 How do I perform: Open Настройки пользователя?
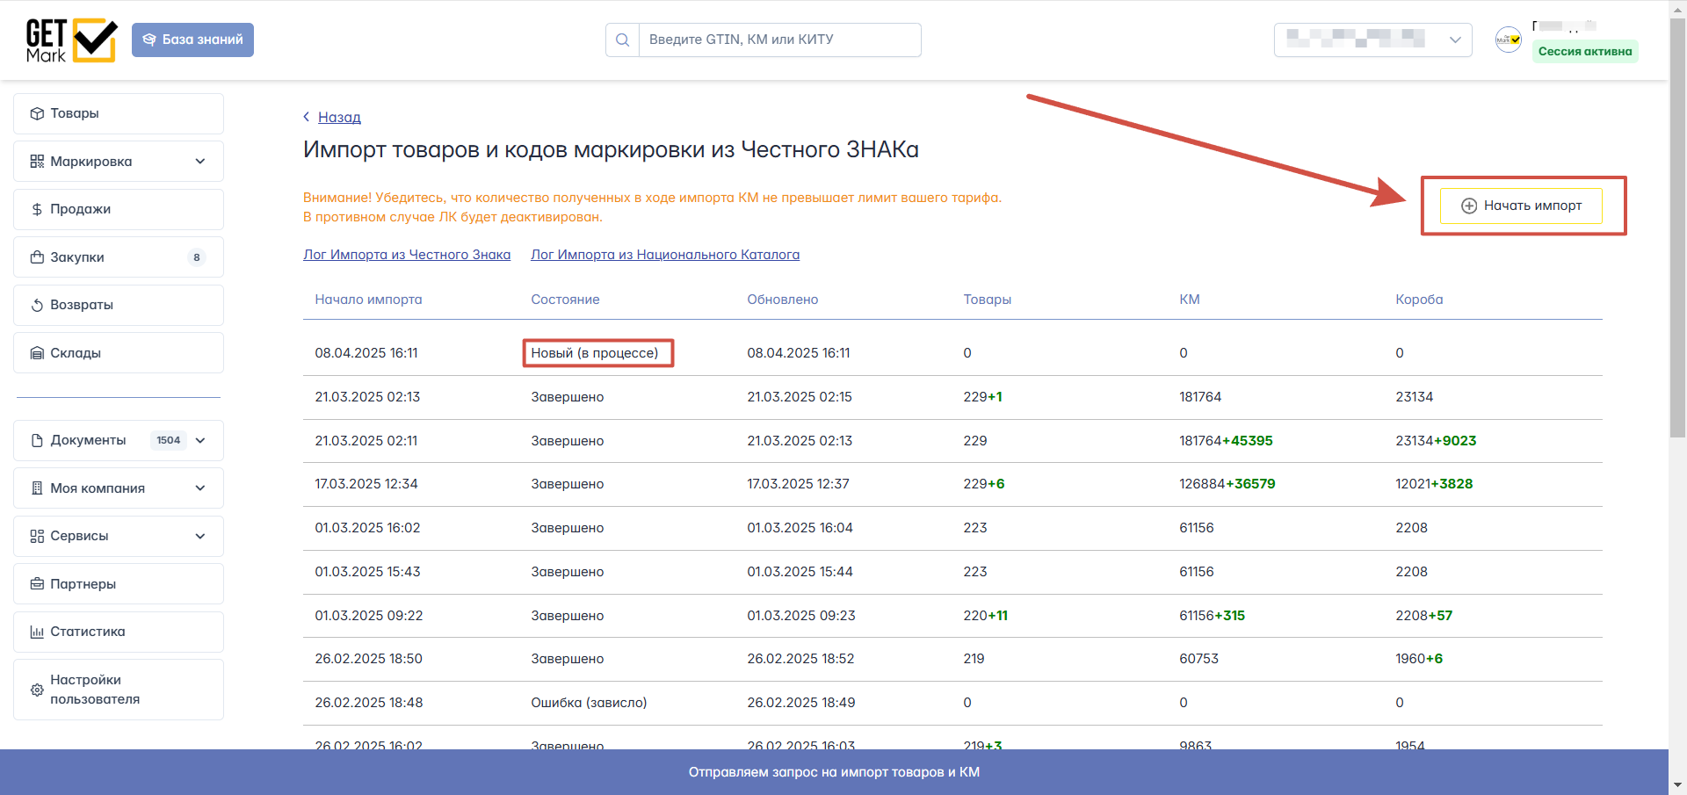119,690
